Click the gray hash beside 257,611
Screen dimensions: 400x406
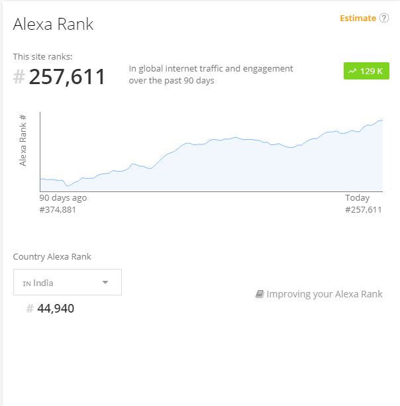(19, 77)
